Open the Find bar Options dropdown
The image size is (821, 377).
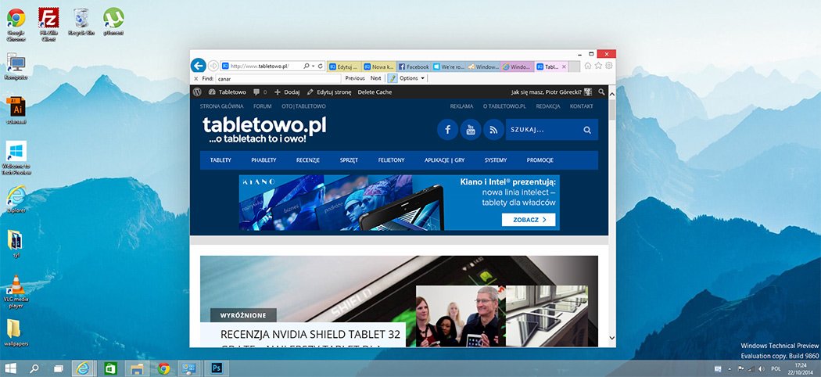point(413,78)
